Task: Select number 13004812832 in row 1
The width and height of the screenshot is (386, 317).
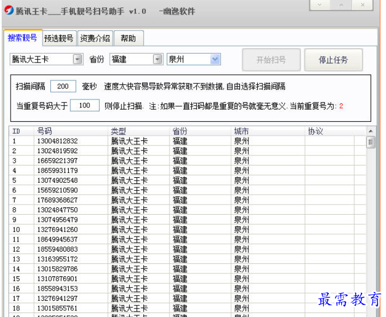Action: coord(58,141)
